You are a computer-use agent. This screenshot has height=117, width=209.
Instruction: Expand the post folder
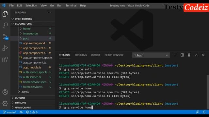click(33, 38)
